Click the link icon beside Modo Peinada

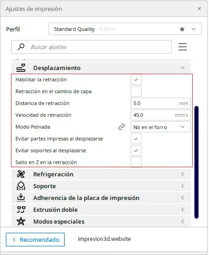point(122,127)
